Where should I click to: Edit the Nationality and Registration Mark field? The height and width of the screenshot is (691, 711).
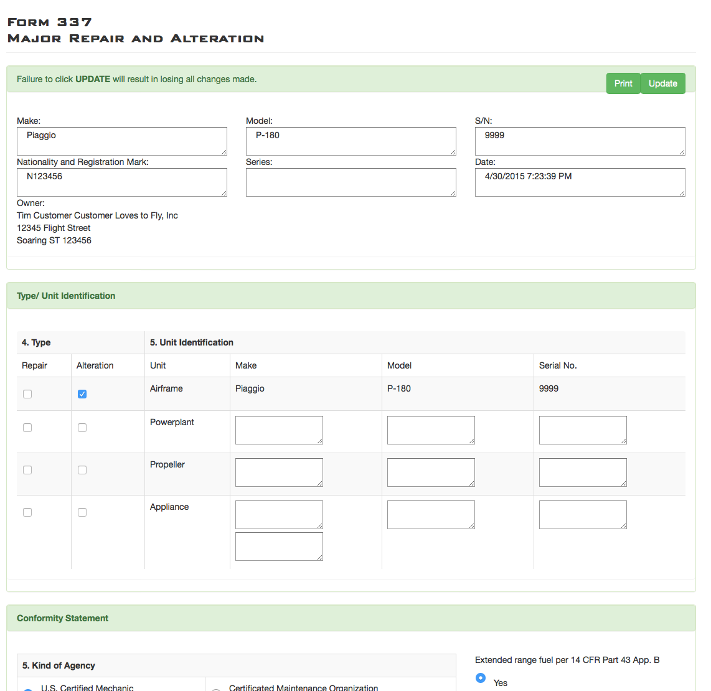click(122, 182)
